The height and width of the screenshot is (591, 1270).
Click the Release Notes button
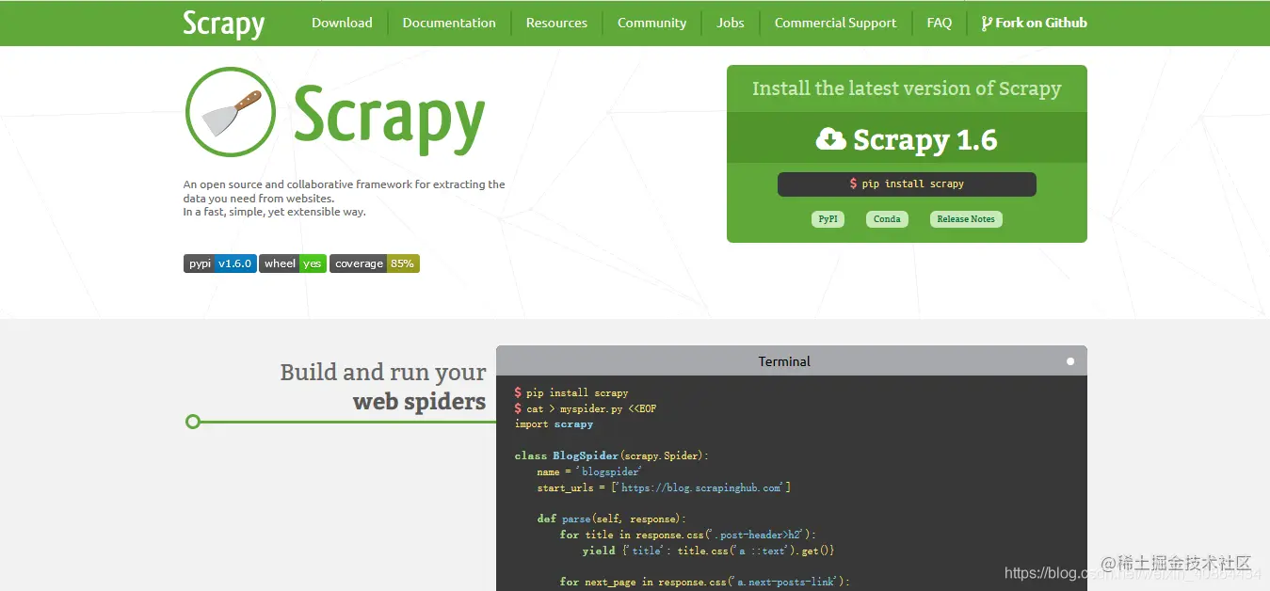point(966,219)
